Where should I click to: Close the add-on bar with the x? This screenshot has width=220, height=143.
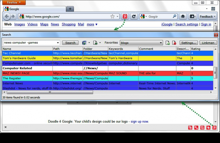pyautogui.click(x=6, y=127)
